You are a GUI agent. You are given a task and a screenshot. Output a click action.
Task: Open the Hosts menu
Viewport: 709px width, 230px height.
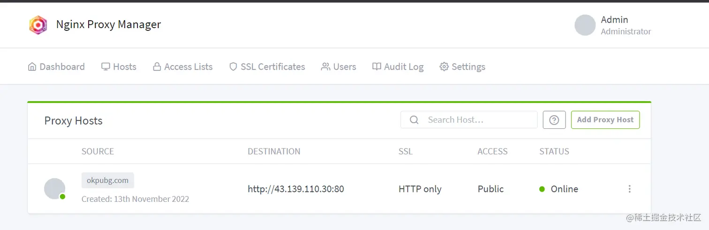[119, 67]
